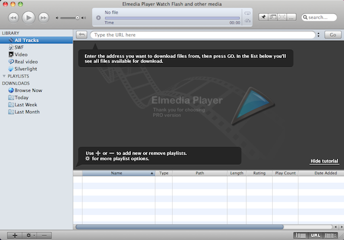Switch to full screen mode icon

282,17
